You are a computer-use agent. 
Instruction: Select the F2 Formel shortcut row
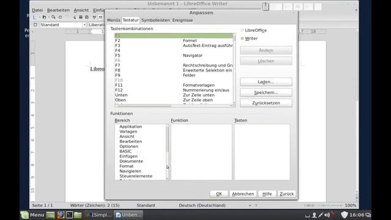coord(174,41)
